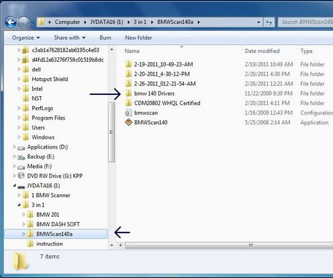Select JYDATA16 (I:) in the breadcrumb
This screenshot has width=333, height=278.
coord(106,22)
